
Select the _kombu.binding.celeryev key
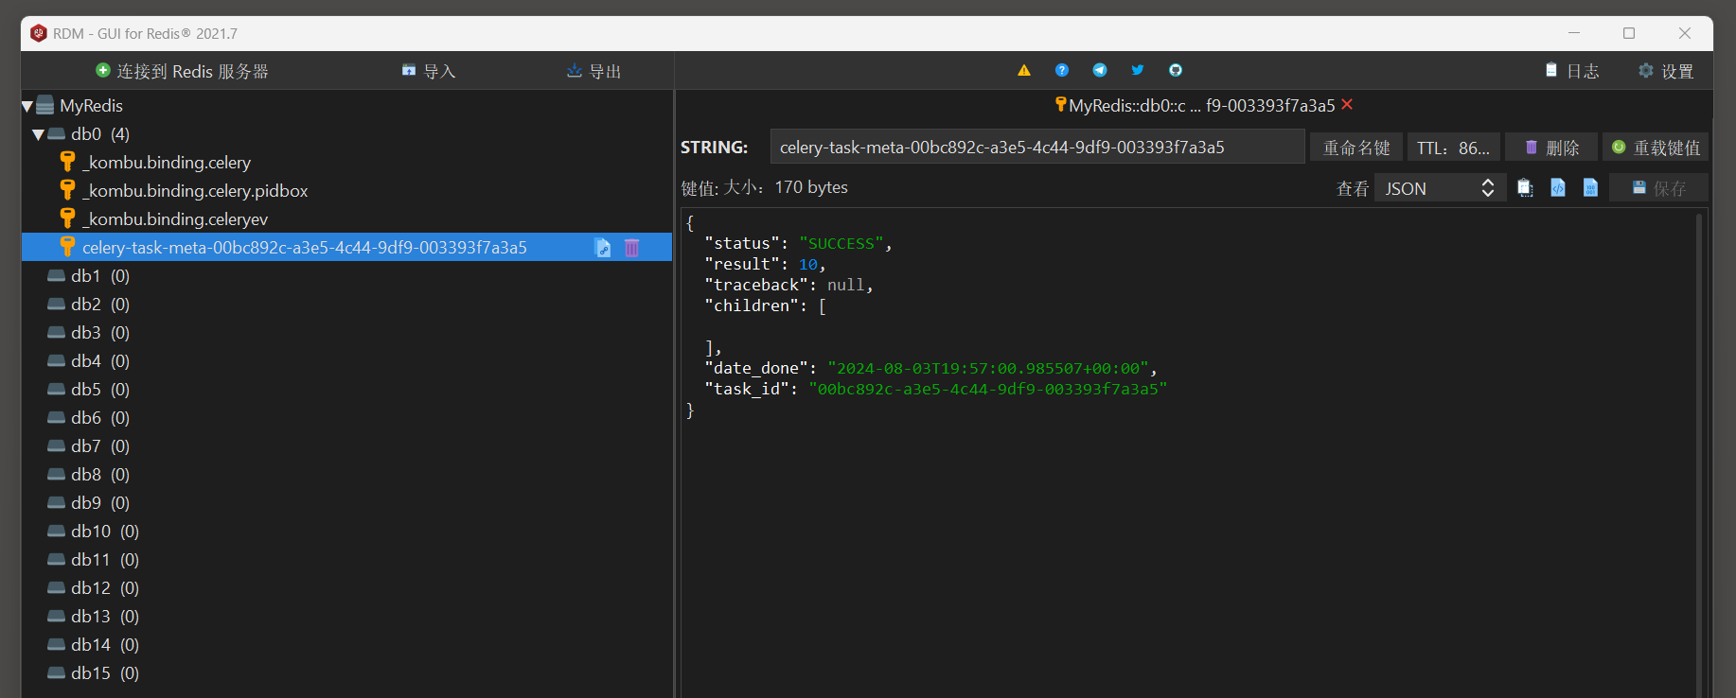[x=175, y=219]
